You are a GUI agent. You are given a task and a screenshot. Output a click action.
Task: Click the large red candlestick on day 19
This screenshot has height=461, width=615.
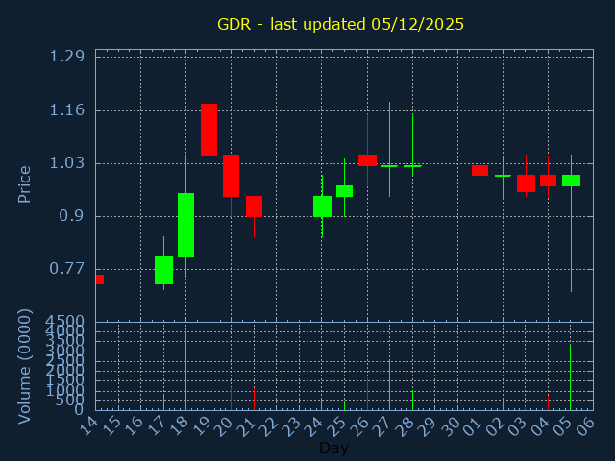click(209, 129)
